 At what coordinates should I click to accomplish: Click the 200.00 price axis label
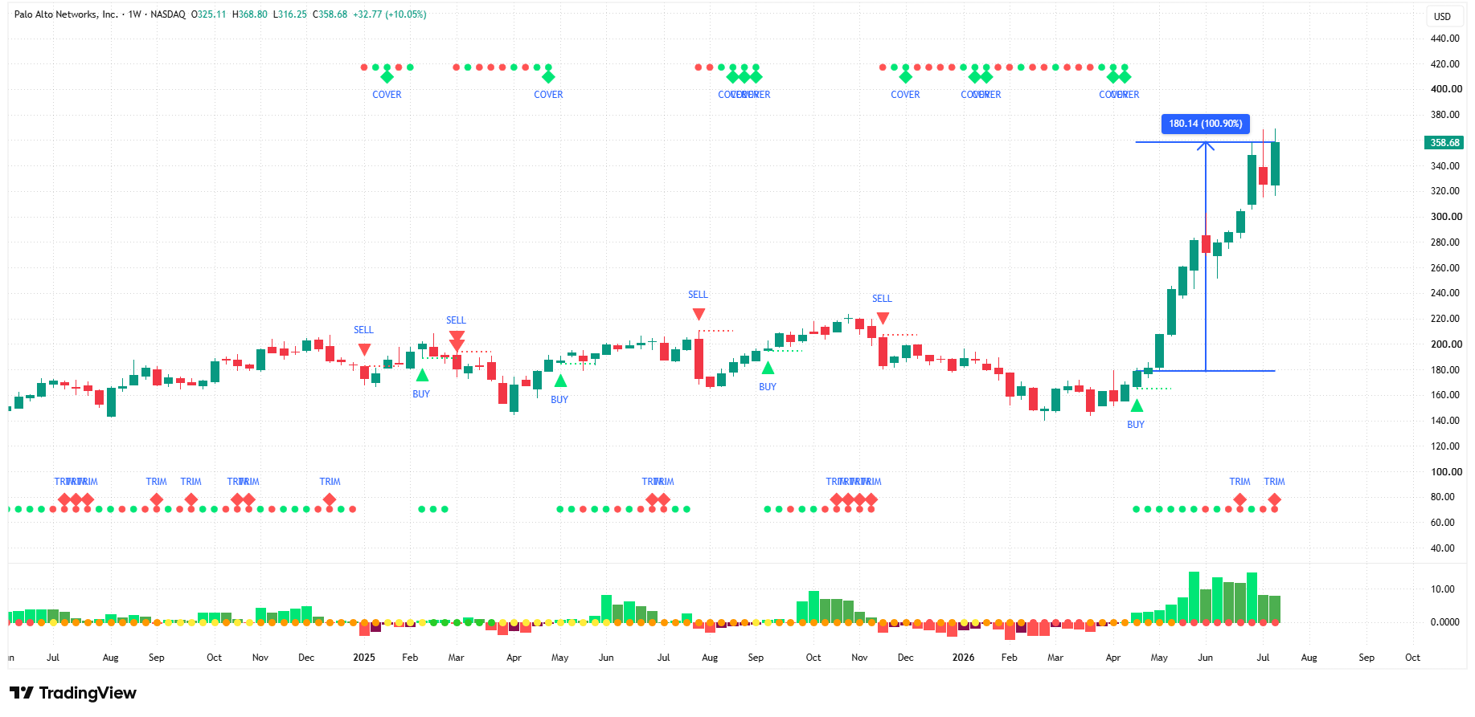point(1446,344)
